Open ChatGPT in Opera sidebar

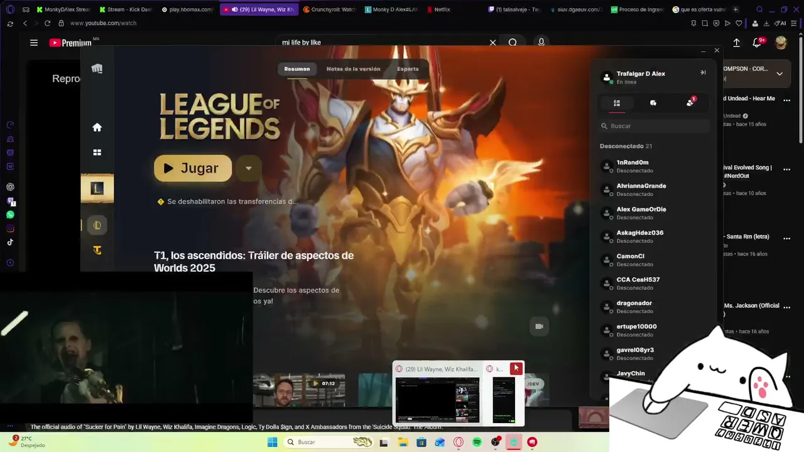coord(10,187)
